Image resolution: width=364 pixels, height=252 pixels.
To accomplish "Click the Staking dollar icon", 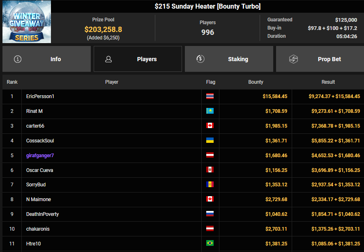I will tap(200, 59).
